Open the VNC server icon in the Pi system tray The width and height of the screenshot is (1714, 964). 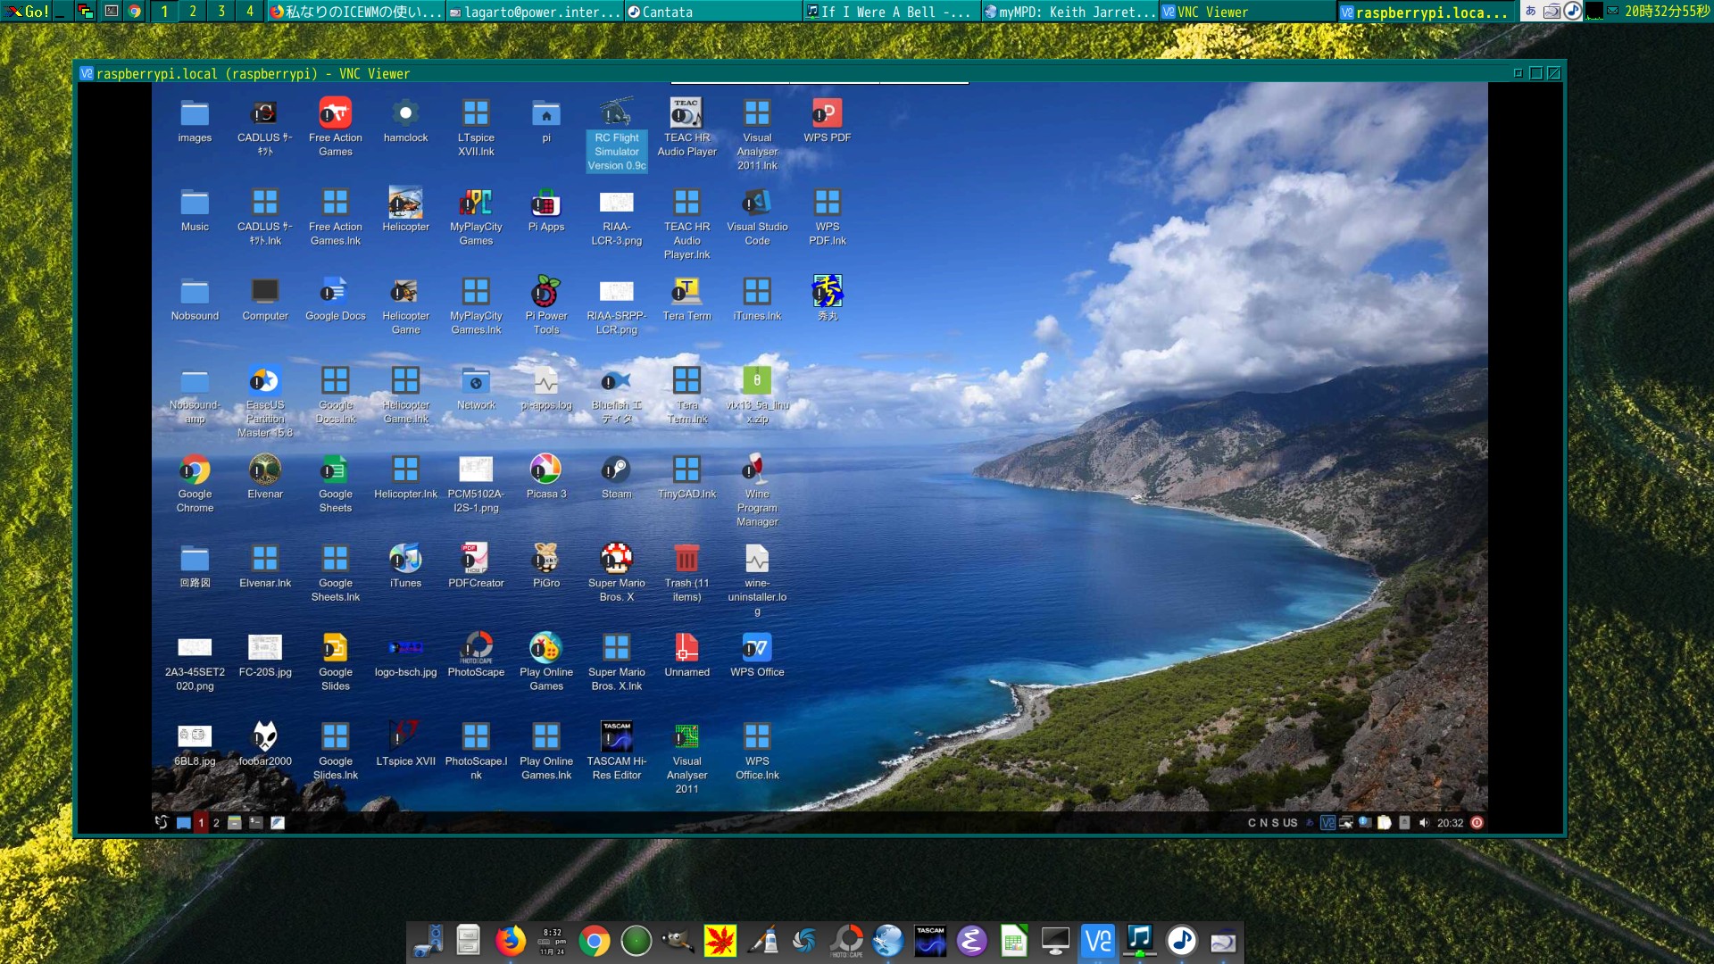click(x=1328, y=822)
